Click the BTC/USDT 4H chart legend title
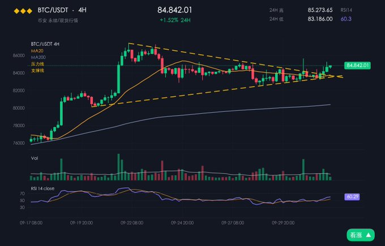This screenshot has width=385, height=246. pos(45,44)
